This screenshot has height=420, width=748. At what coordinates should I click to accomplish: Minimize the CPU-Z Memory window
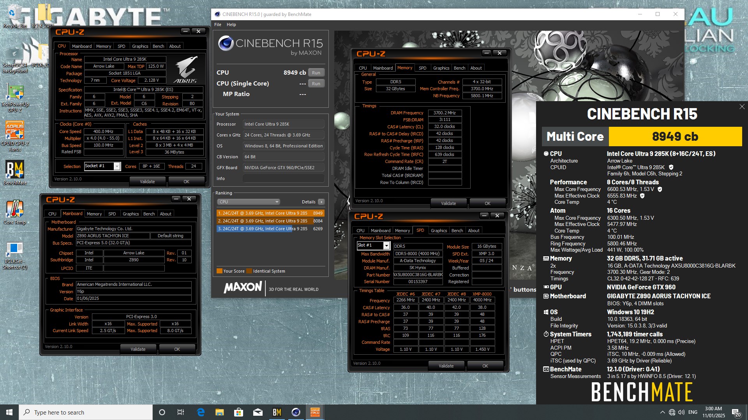point(487,53)
